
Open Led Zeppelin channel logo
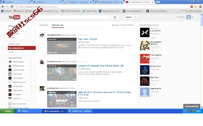pyautogui.click(x=145, y=59)
